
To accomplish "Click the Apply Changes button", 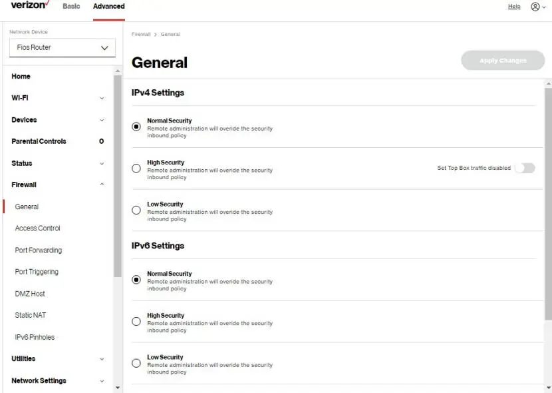I will tap(502, 60).
